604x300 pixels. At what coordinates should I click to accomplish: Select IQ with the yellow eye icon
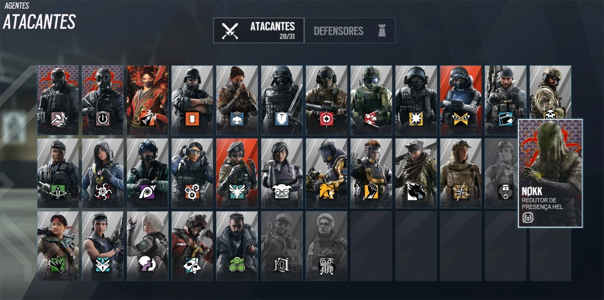coord(461,100)
